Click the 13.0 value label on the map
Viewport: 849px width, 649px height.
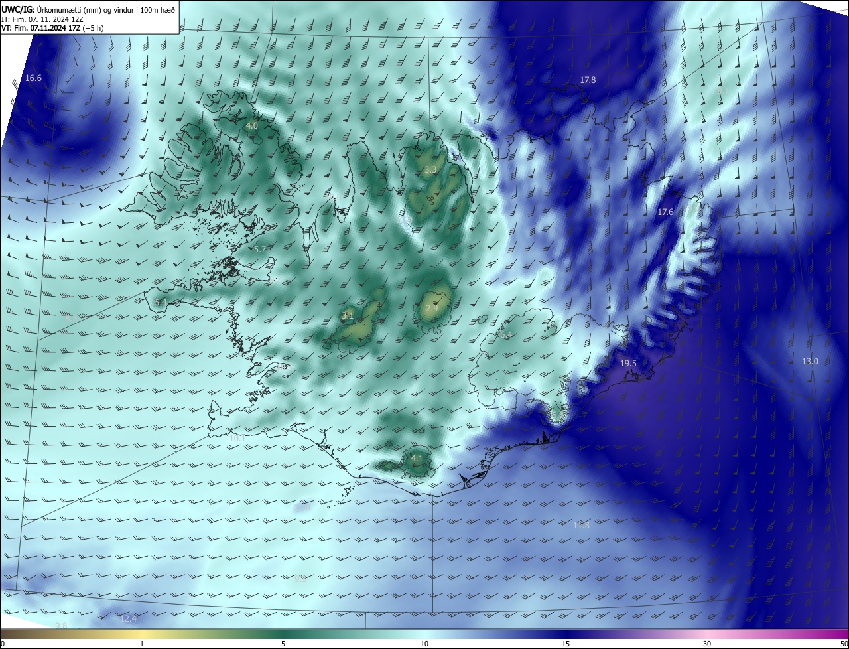pyautogui.click(x=810, y=361)
